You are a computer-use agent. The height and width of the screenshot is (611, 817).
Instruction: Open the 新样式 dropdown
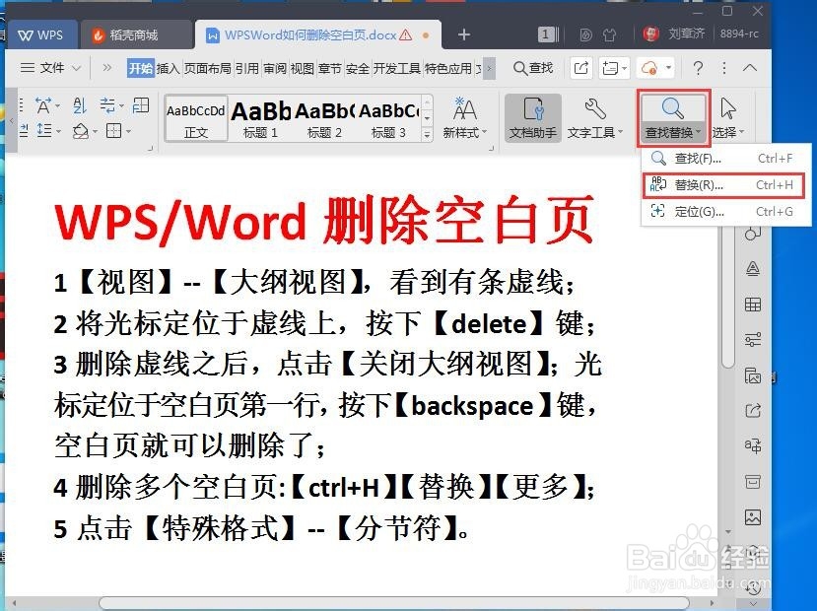coord(464,119)
